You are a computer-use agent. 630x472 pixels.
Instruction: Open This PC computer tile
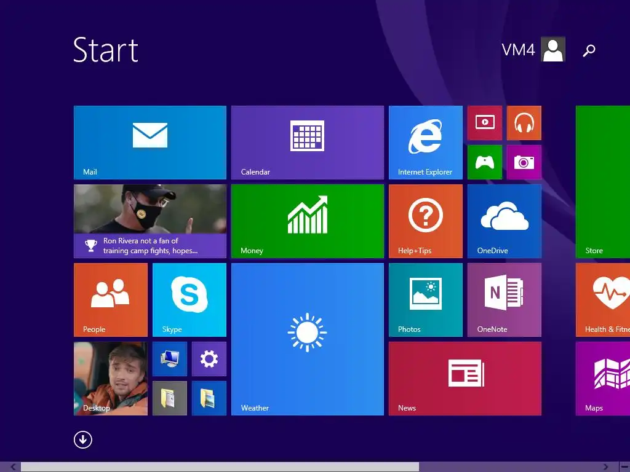tap(170, 359)
